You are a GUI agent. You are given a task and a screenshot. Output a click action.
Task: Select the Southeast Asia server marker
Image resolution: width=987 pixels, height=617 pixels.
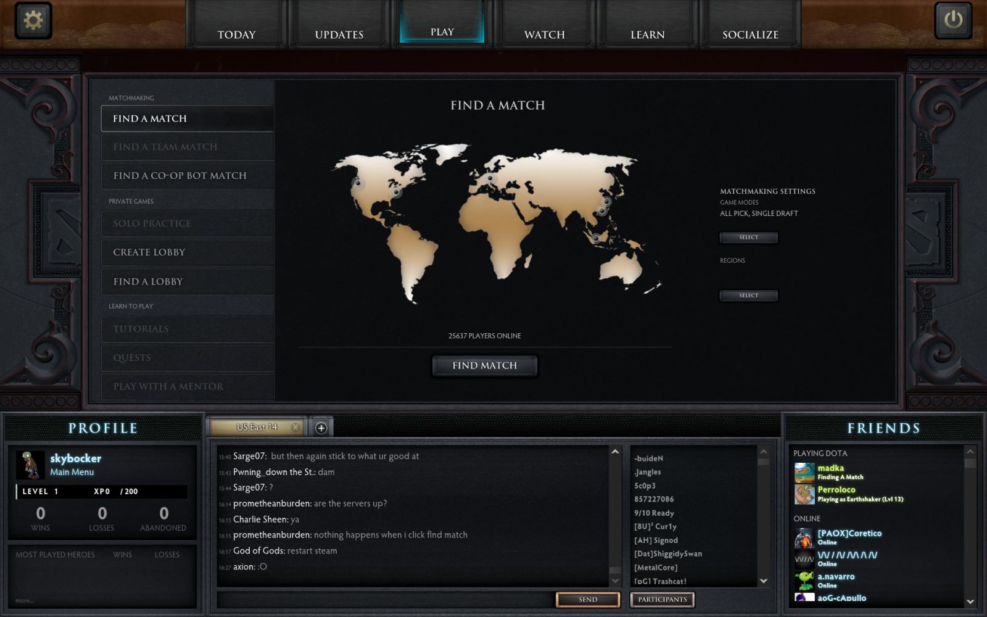pos(595,238)
